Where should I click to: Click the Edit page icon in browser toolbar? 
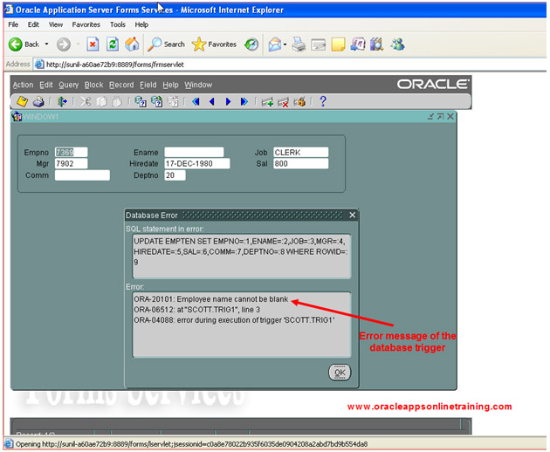(x=319, y=45)
